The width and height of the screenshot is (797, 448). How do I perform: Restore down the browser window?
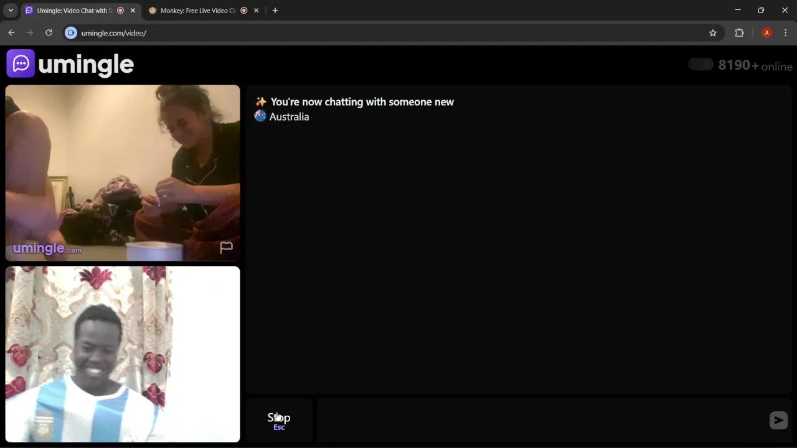click(x=761, y=11)
